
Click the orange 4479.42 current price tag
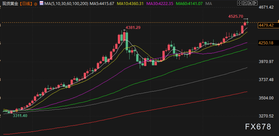266,25
